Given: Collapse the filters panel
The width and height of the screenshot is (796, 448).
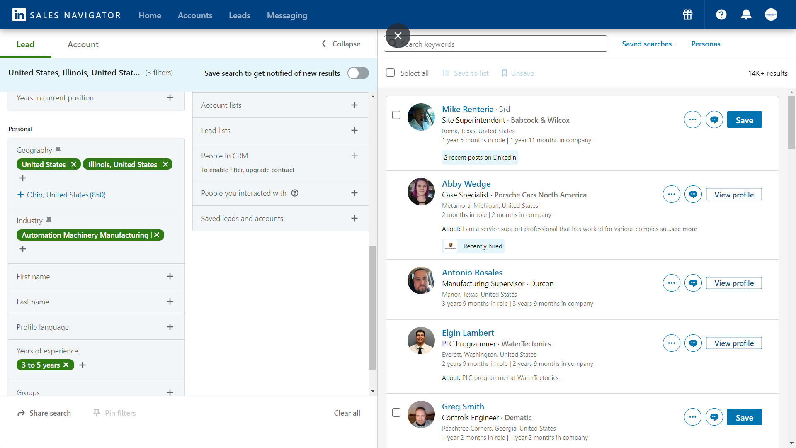Looking at the screenshot, I should 341,44.
